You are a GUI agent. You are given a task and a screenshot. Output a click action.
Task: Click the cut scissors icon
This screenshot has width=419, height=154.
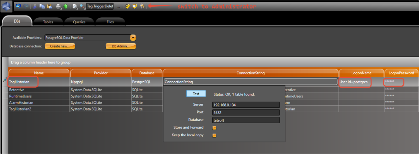35,6
